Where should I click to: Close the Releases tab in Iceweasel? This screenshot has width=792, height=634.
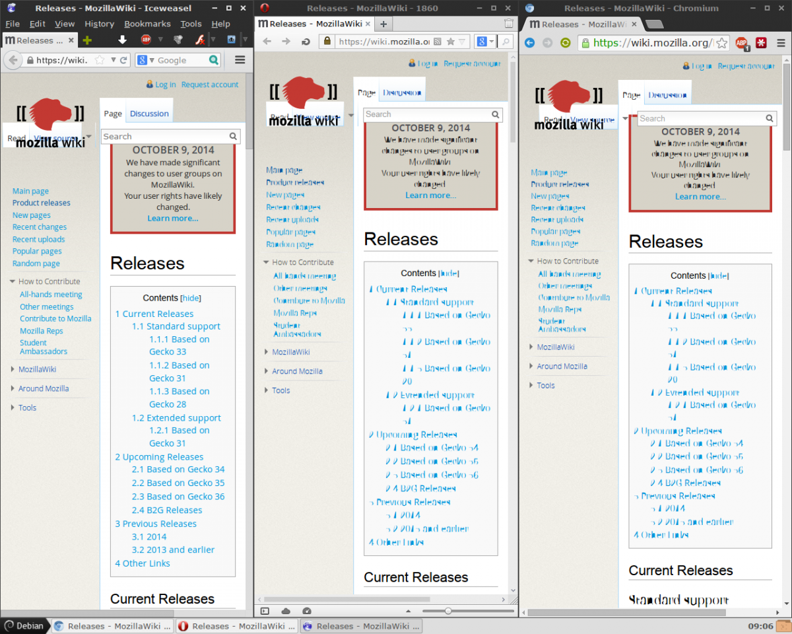[71, 40]
